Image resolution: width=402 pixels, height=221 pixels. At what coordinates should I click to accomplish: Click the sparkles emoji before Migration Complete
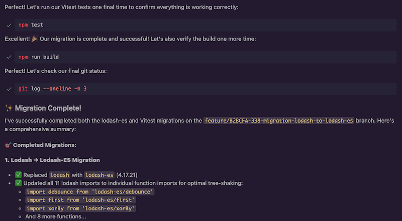point(9,108)
